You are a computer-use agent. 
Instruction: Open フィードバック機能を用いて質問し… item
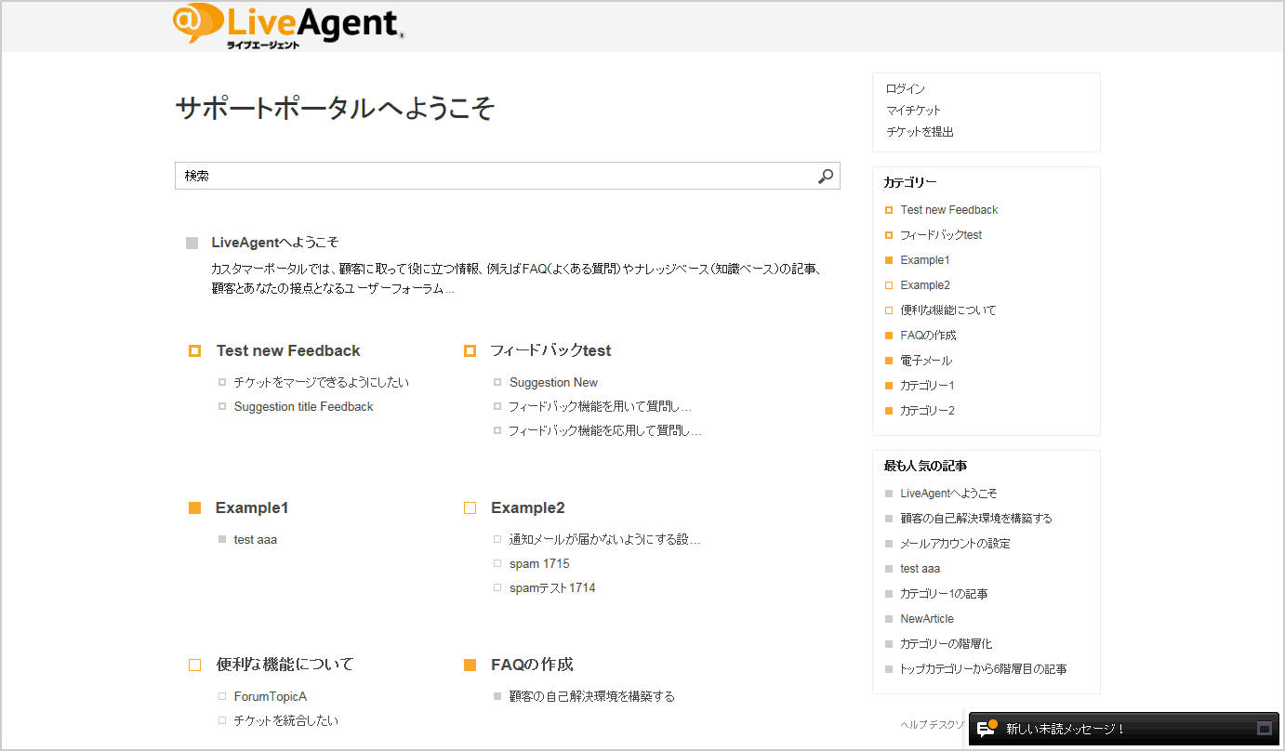point(600,406)
